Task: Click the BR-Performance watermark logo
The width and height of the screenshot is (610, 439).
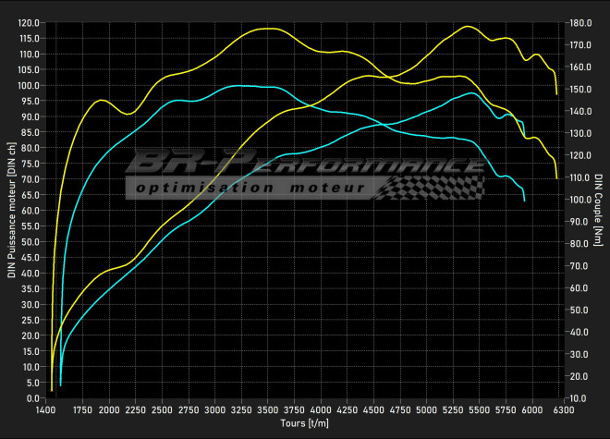Action: (305, 165)
